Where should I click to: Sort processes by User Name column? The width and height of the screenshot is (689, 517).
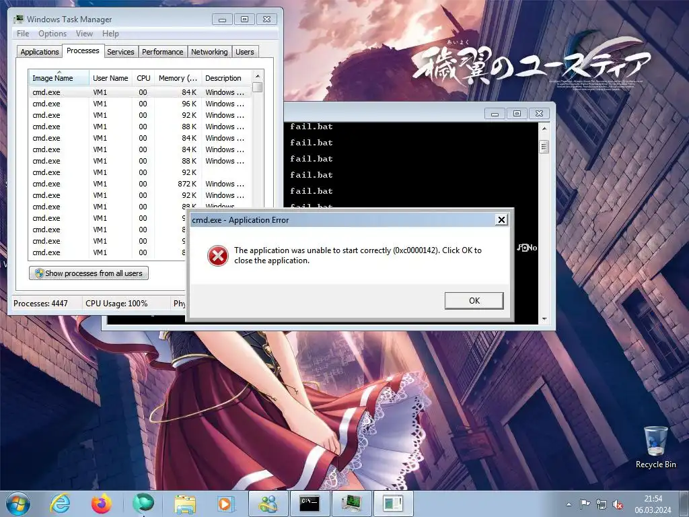(x=111, y=78)
